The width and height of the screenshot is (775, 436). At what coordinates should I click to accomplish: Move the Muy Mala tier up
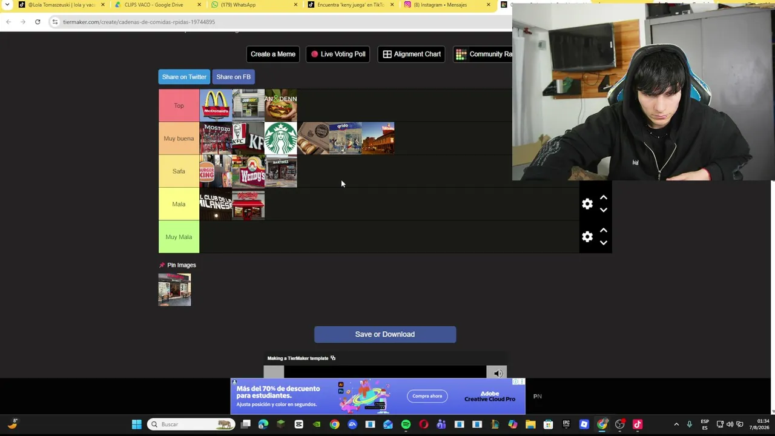tap(604, 231)
